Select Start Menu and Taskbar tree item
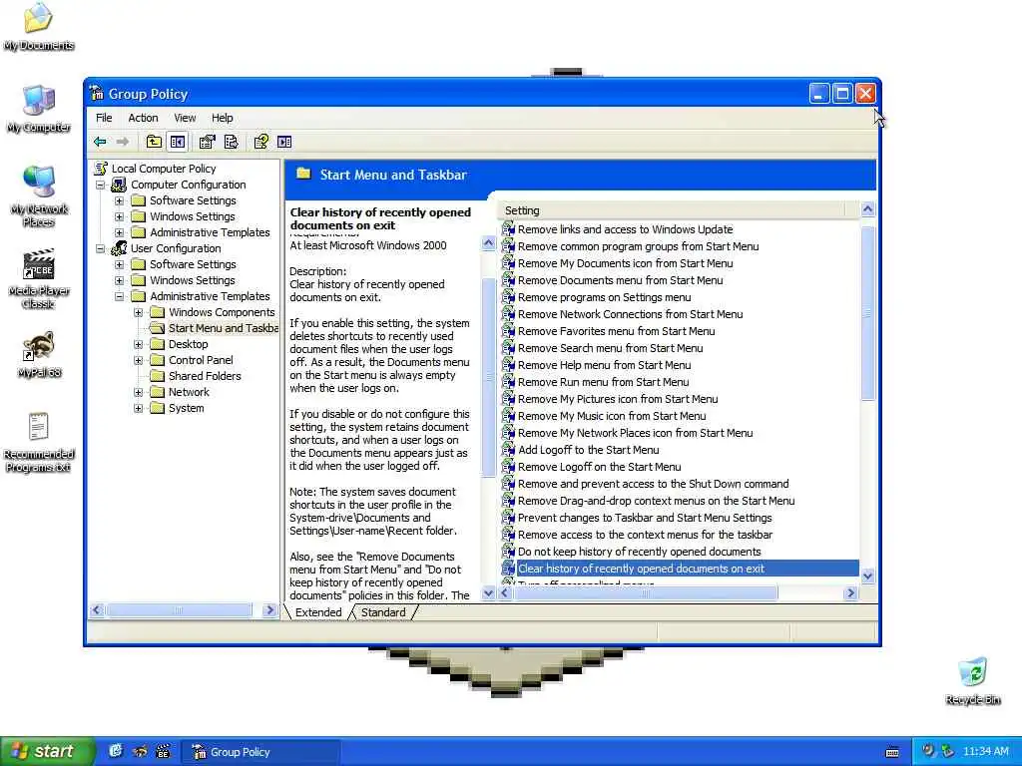The width and height of the screenshot is (1022, 766). (223, 328)
